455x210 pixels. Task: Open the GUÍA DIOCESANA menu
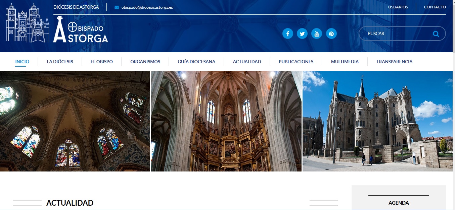click(196, 62)
